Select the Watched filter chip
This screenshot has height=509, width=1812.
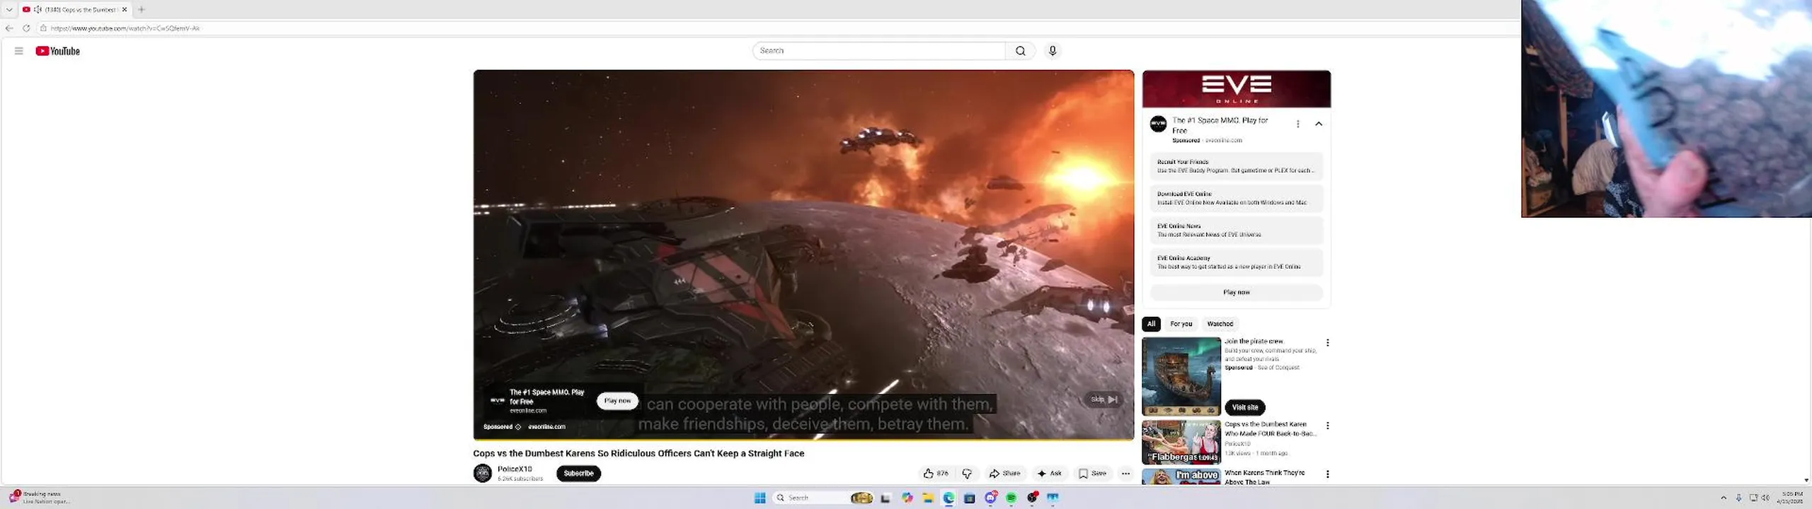click(x=1220, y=324)
